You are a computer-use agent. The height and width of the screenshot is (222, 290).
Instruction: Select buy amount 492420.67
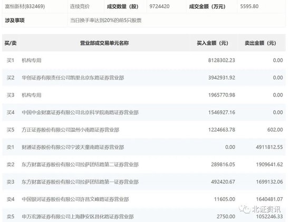[223, 182]
